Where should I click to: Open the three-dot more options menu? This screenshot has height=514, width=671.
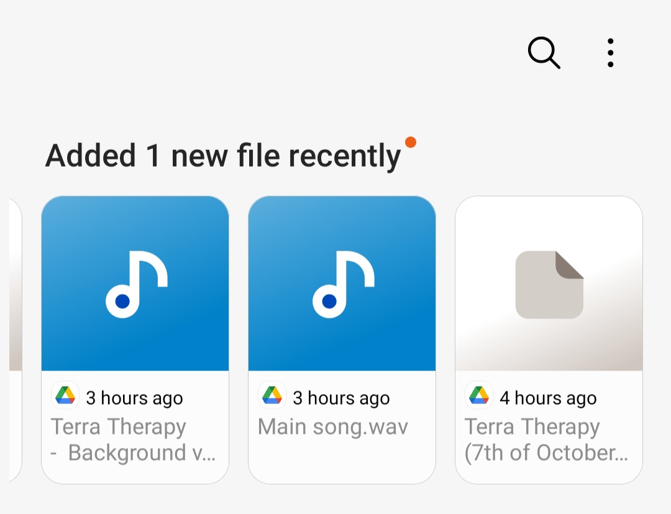point(610,52)
